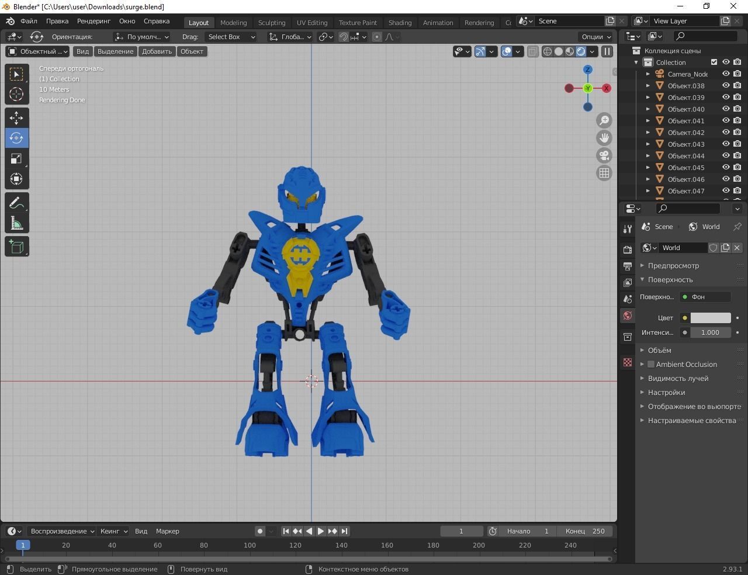Viewport: 748px width, 575px height.
Task: Open the Рендеринг menu
Action: (93, 21)
